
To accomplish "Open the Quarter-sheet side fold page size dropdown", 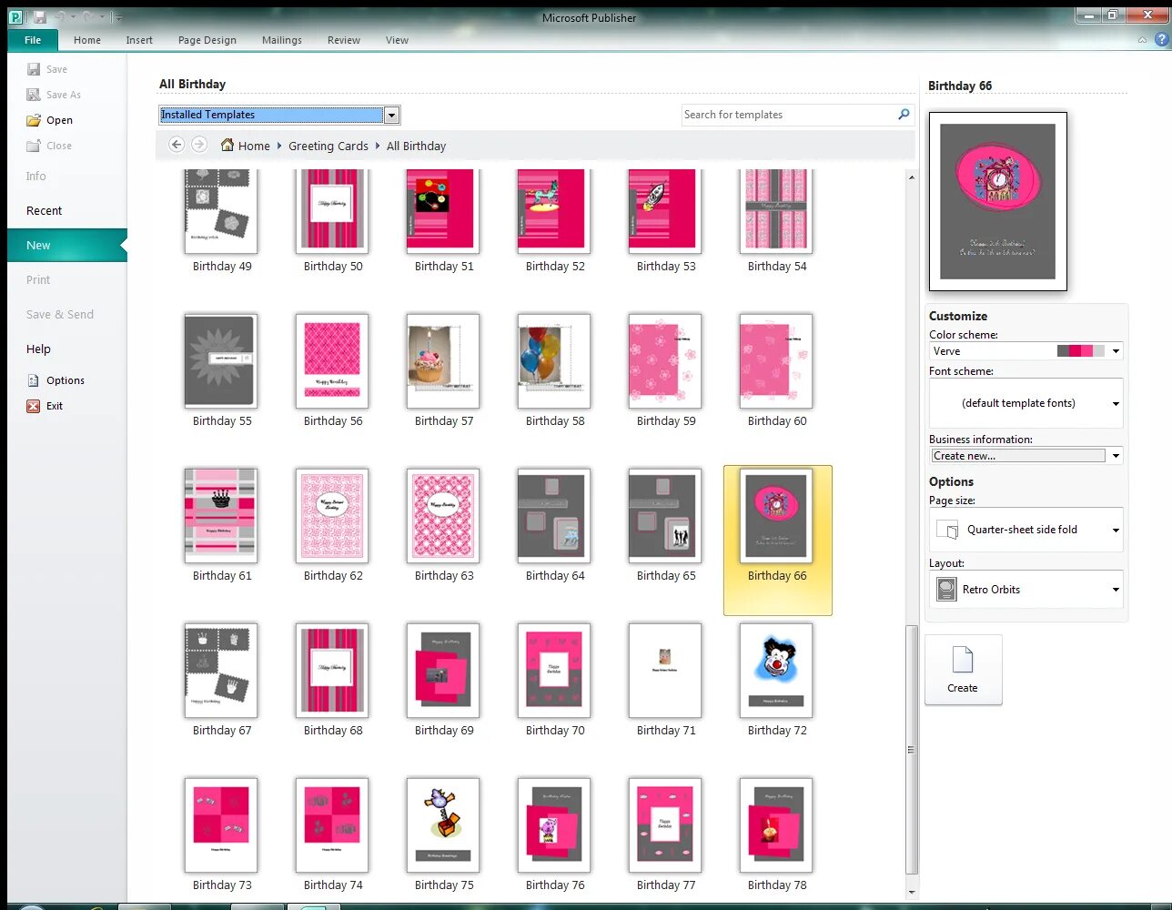I will click(x=1114, y=530).
